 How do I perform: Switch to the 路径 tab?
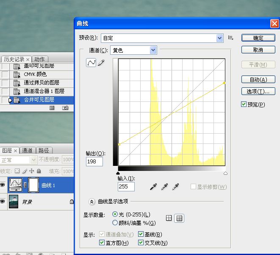pos(44,151)
